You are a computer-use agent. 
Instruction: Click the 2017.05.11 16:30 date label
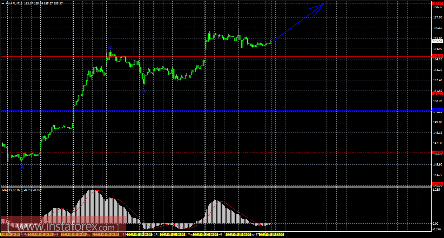173,235
